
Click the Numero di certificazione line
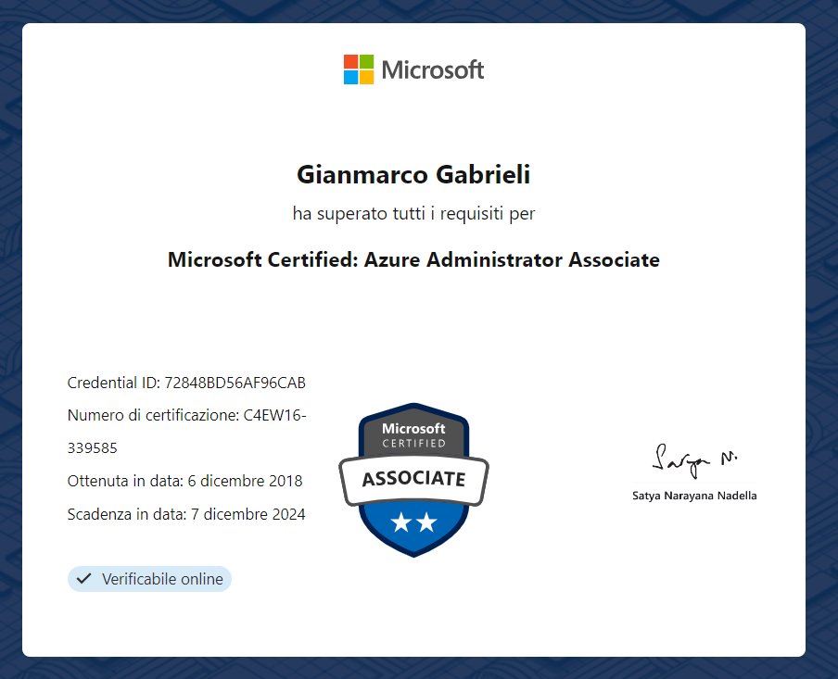pos(186,415)
